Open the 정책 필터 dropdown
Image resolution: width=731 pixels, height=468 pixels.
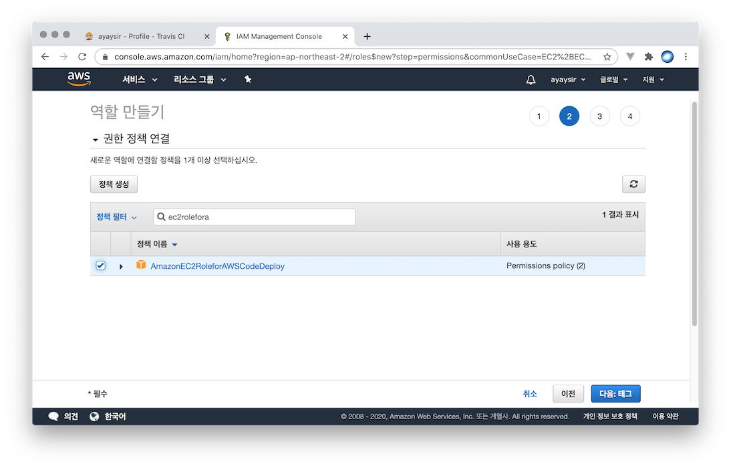click(116, 217)
